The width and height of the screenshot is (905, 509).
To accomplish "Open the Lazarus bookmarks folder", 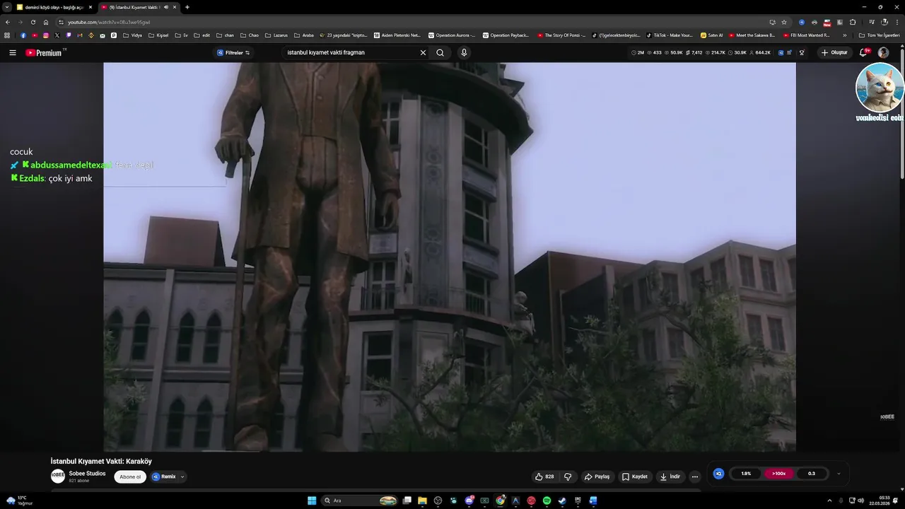I will [x=276, y=35].
